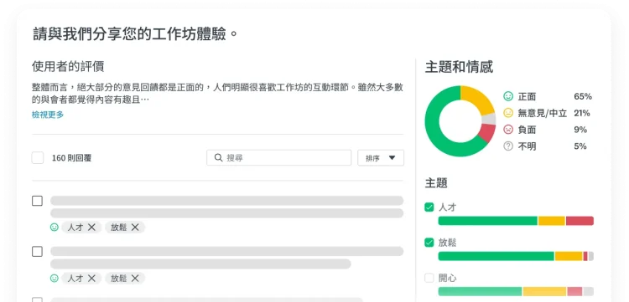This screenshot has height=302, width=629.
Task: Open the 排序 sort dropdown
Action: [x=381, y=158]
